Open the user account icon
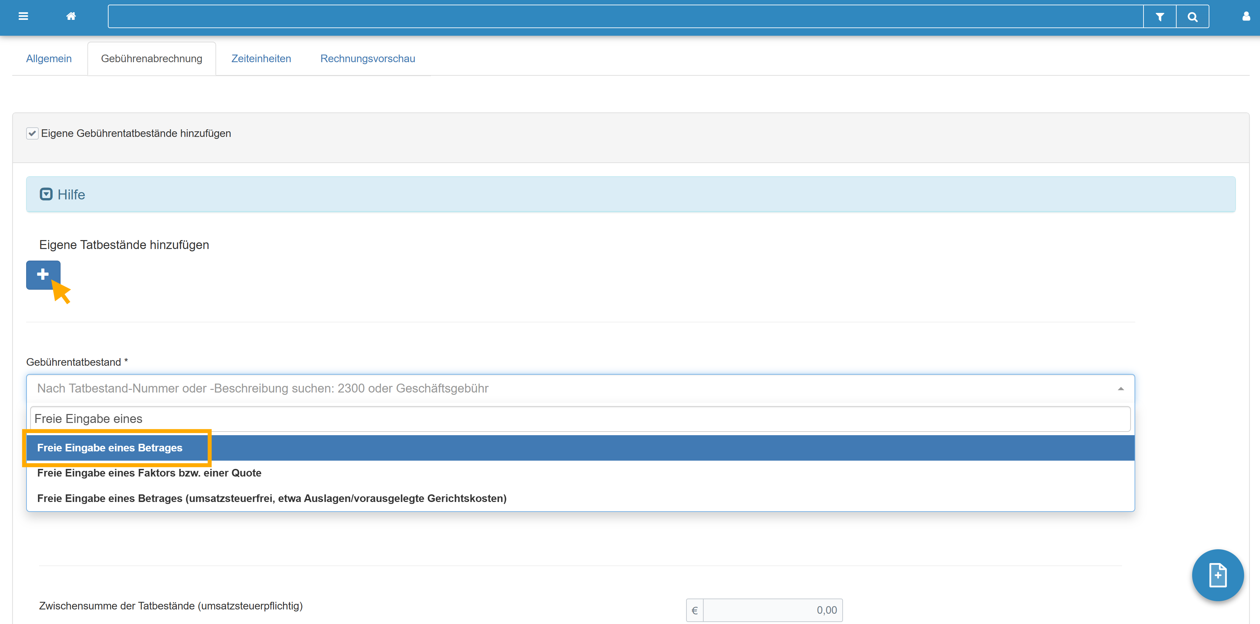 tap(1246, 16)
